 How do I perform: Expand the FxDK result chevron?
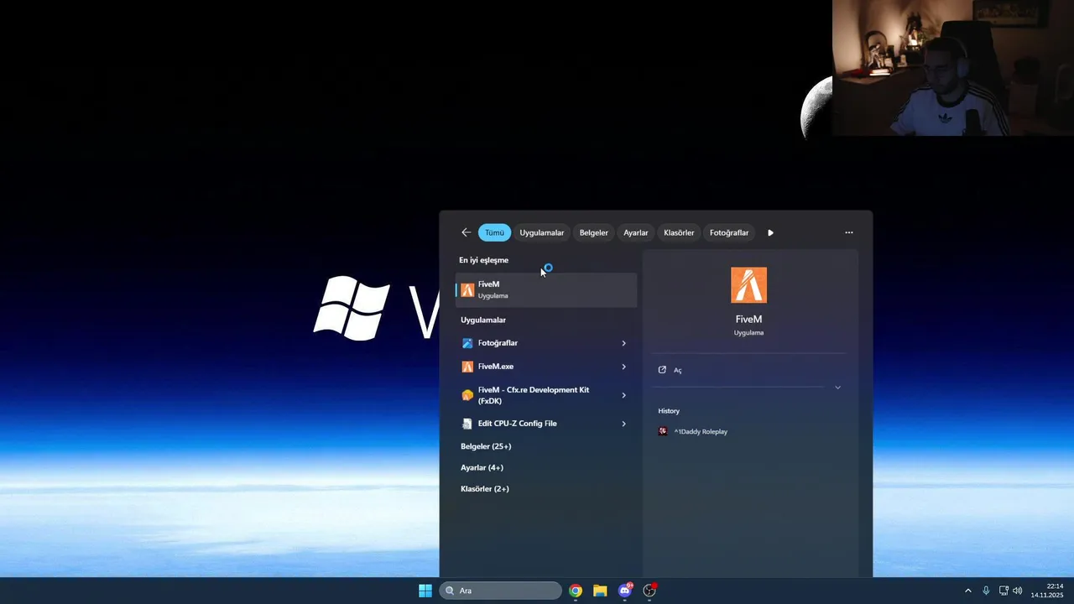click(623, 395)
